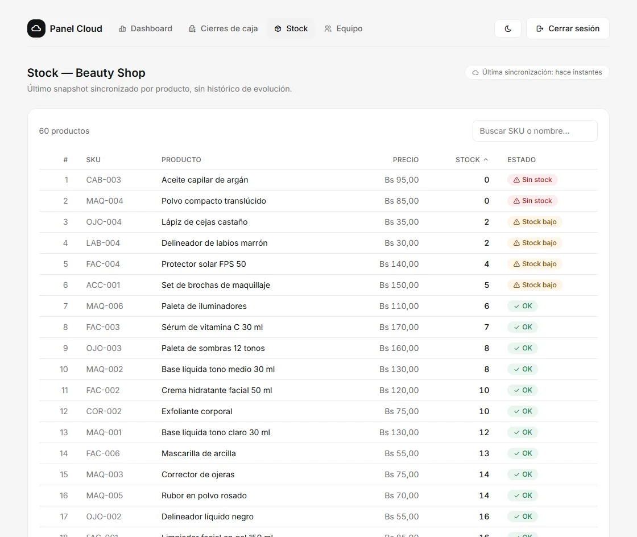
Task: Click checkmark icon in MAQ-001 OK badge
Action: click(516, 432)
